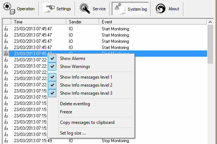Click the scrollbar up arrow of the log
This screenshot has height=144, width=217.
click(210, 22)
